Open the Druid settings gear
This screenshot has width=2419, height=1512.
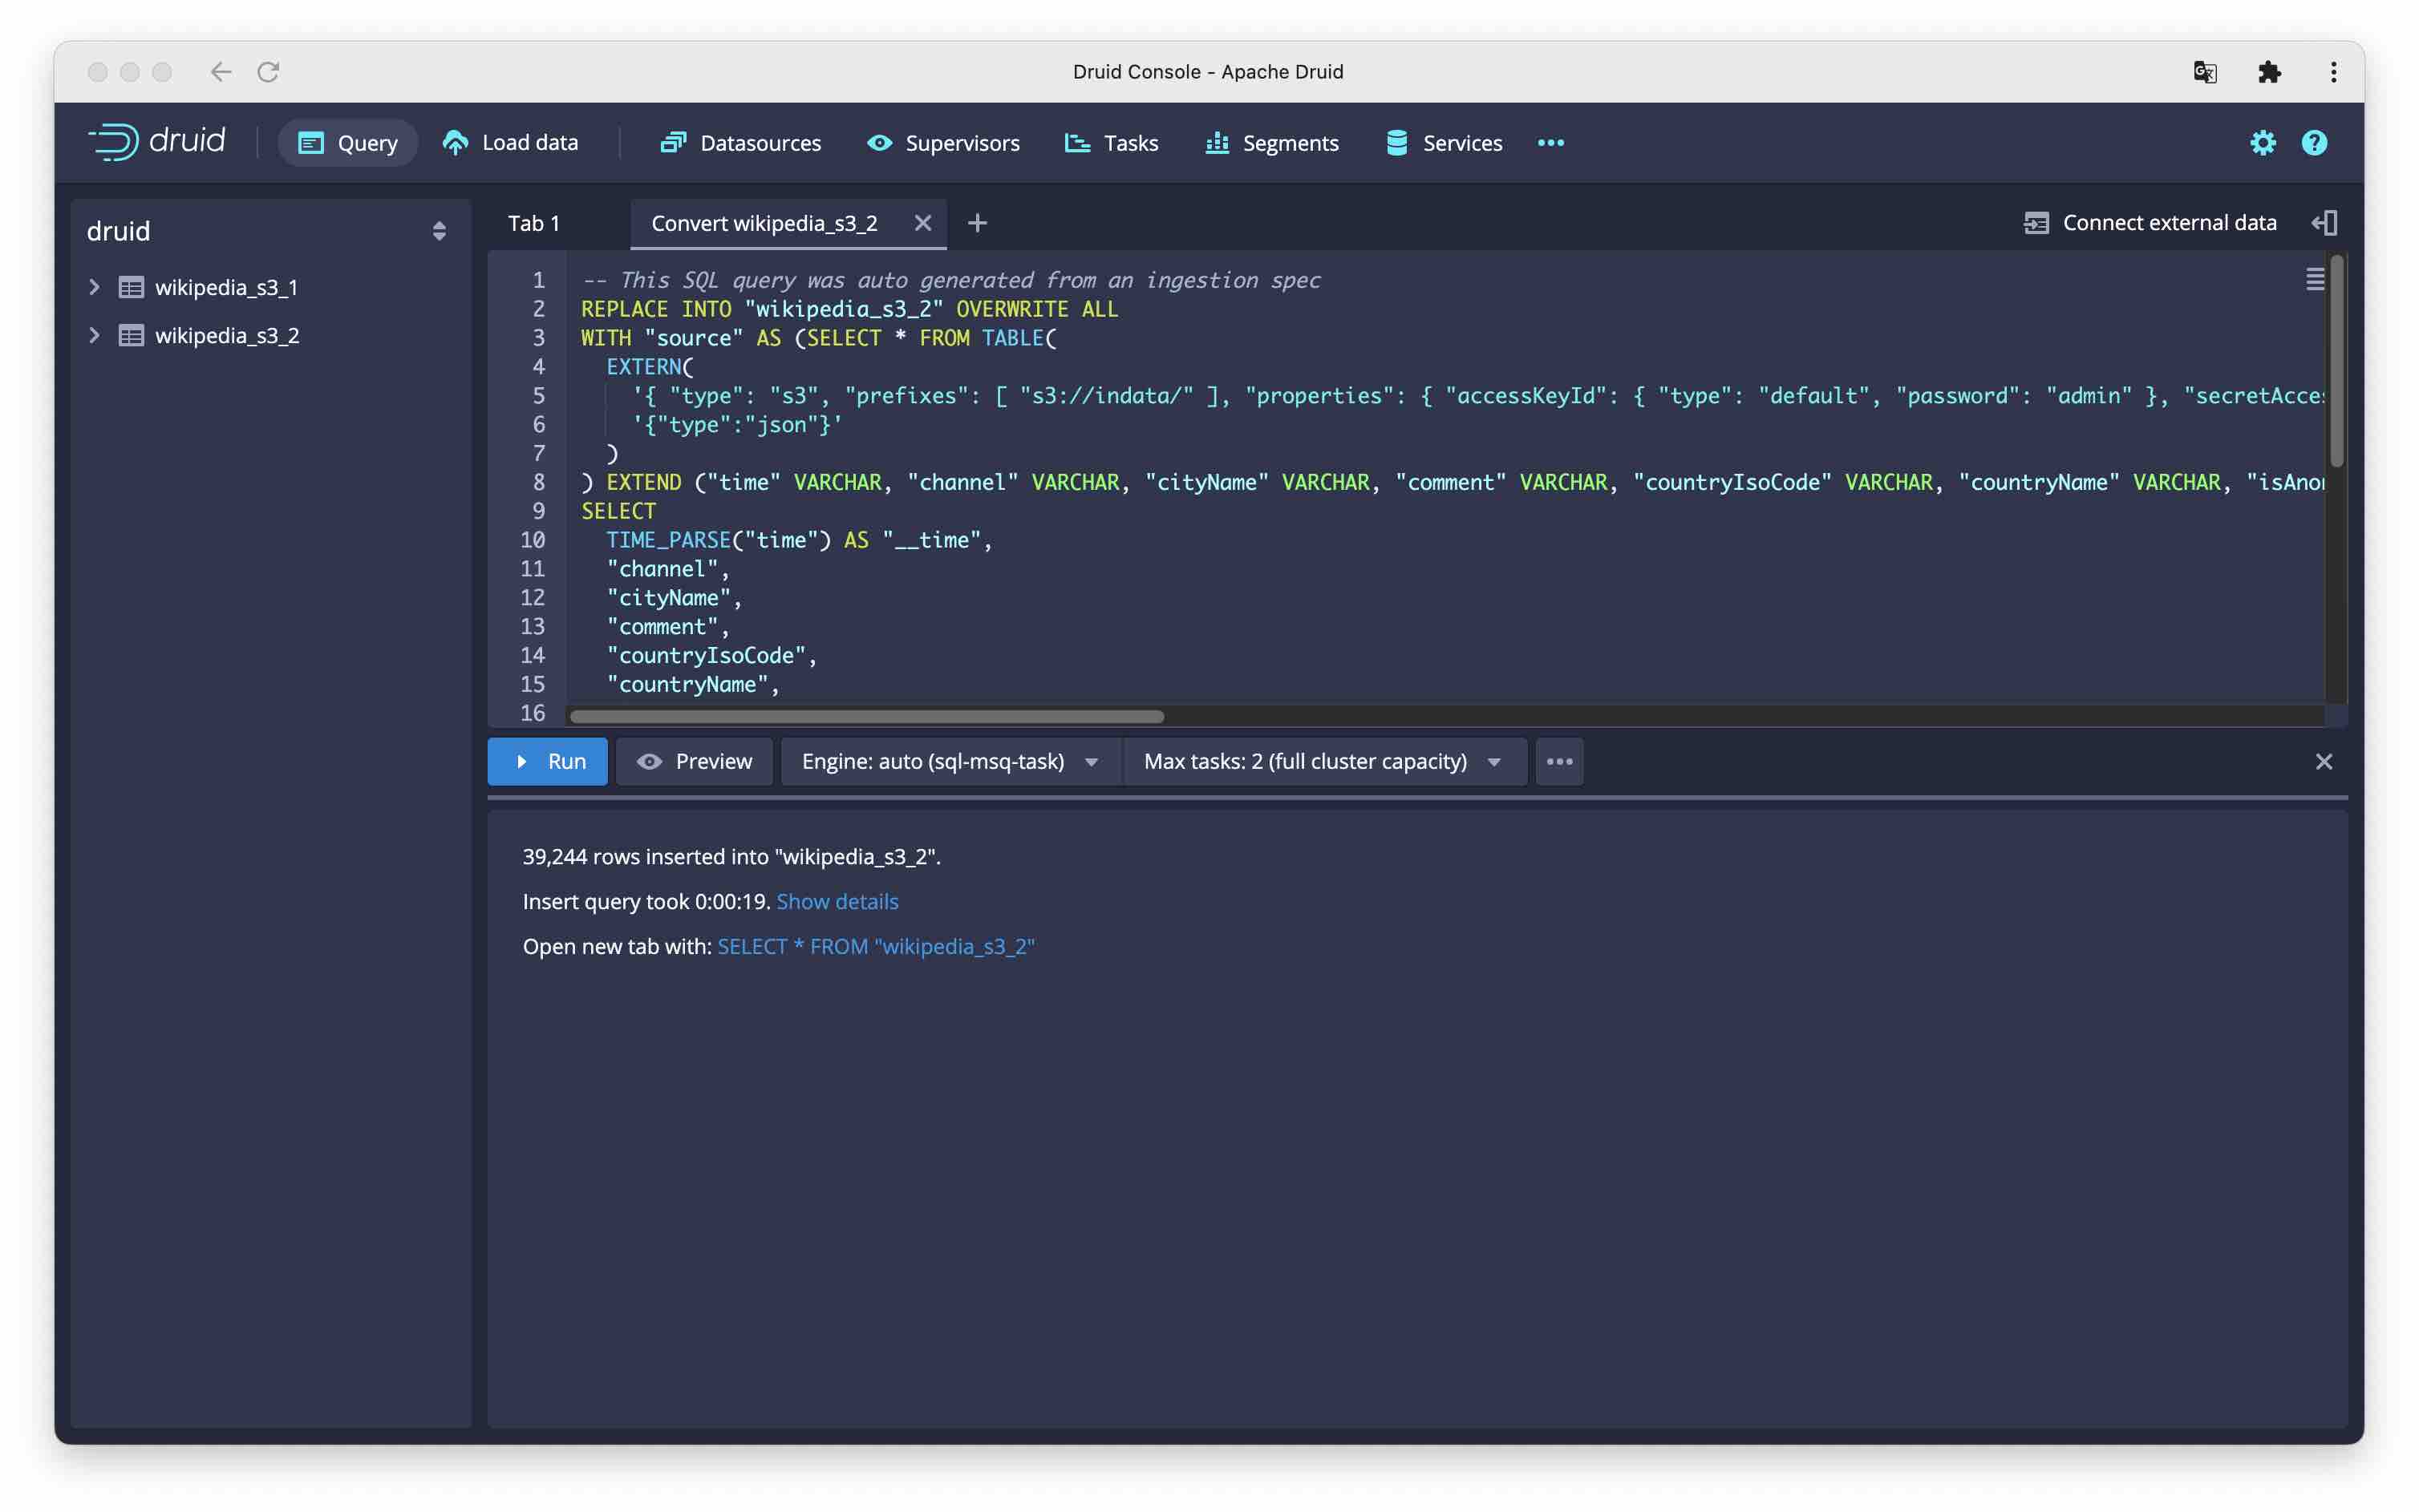point(2263,143)
